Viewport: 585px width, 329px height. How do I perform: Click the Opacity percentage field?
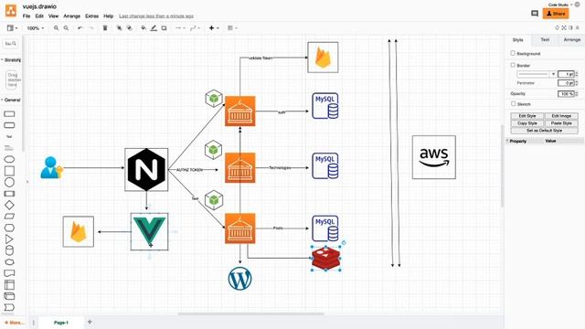pyautogui.click(x=566, y=93)
